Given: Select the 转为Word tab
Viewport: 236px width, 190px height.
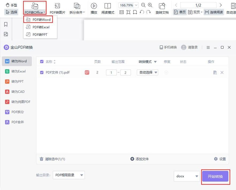Looking at the screenshot, I should pyautogui.click(x=17, y=61).
